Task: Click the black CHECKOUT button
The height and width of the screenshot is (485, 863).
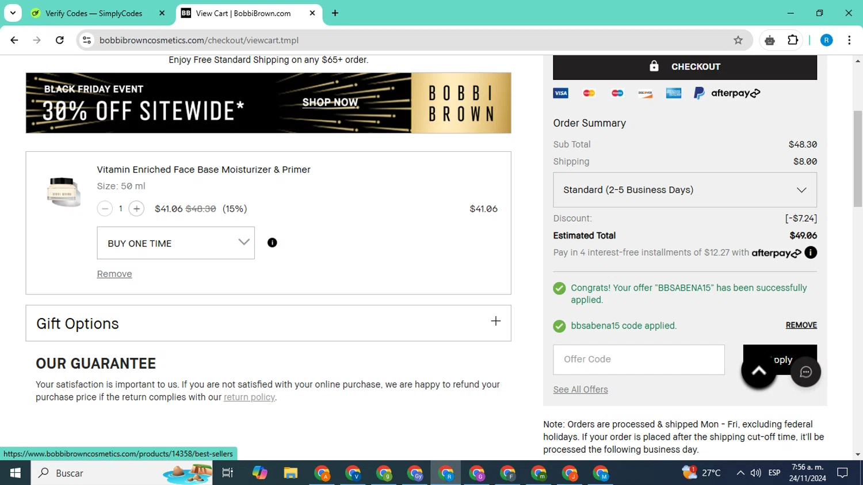Action: 685,67
